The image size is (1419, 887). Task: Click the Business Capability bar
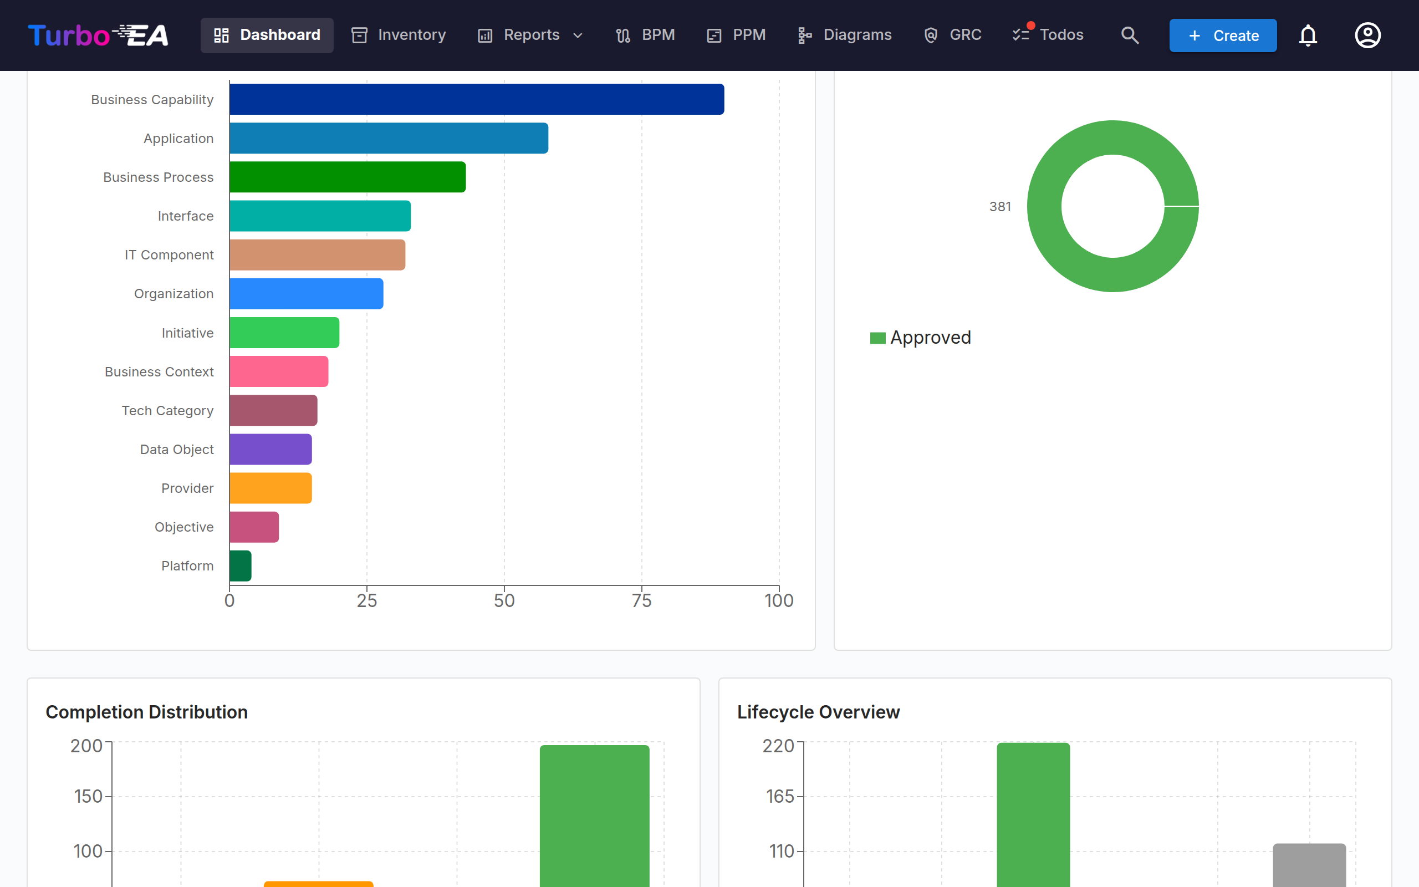click(477, 99)
